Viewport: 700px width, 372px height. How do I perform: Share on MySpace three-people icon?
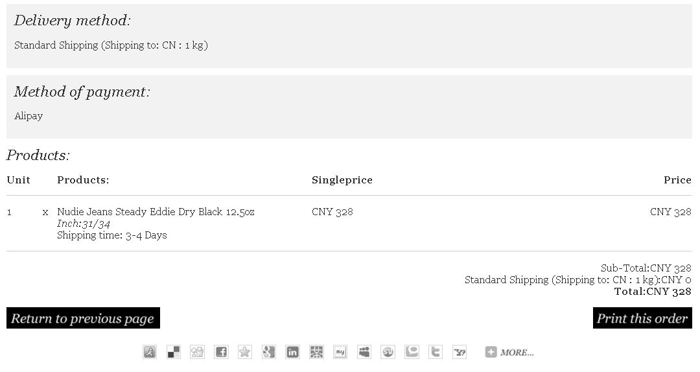pos(364,352)
